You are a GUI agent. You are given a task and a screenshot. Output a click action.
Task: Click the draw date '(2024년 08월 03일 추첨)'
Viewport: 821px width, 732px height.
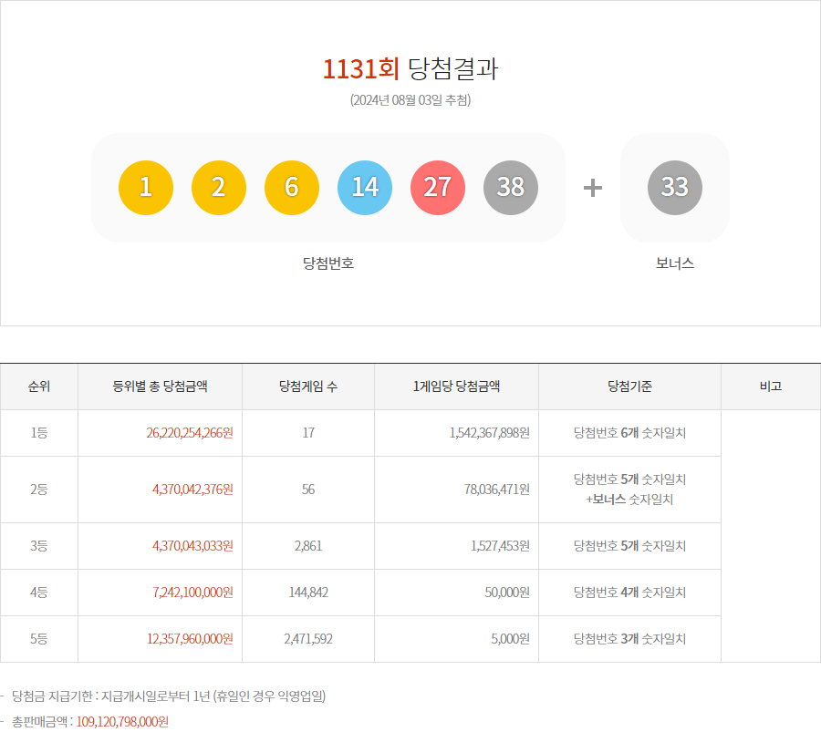pyautogui.click(x=410, y=100)
